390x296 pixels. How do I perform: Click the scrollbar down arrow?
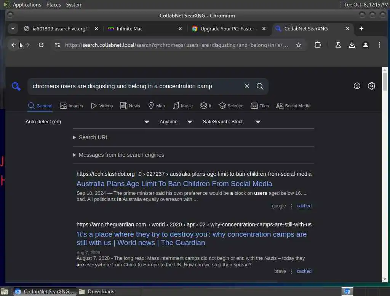tap(385, 279)
